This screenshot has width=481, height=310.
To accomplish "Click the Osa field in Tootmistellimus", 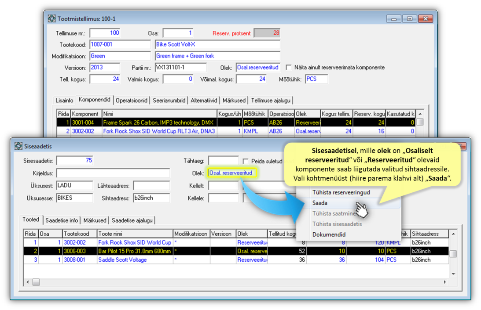I will [178, 33].
